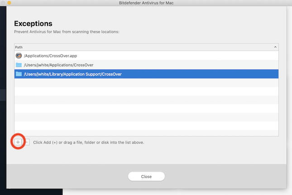This screenshot has height=195, width=292.
Task: Click the CrossOver.app application icon
Action: 19,56
